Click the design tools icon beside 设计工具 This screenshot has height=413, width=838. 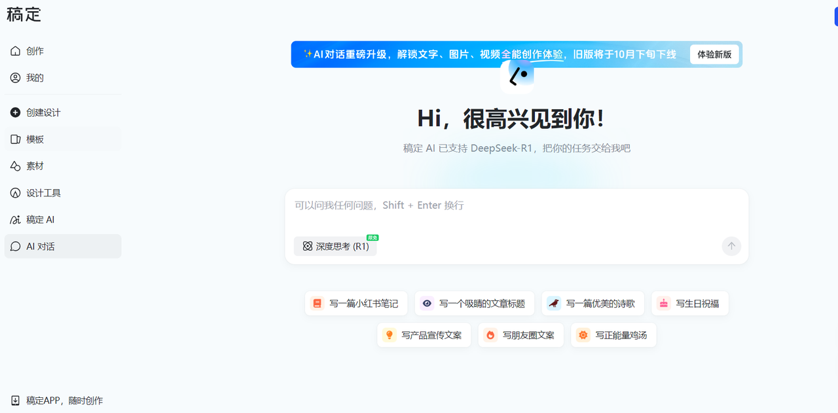[16, 193]
